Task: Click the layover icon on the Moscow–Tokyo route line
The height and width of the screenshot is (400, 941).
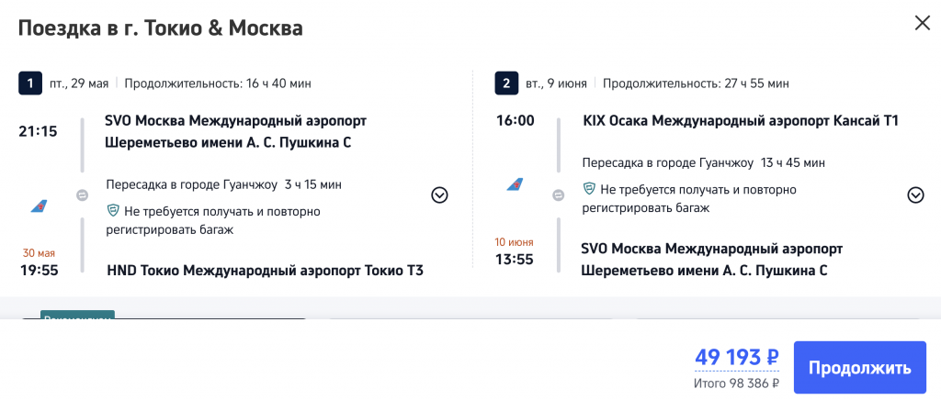Action: pyautogui.click(x=81, y=194)
